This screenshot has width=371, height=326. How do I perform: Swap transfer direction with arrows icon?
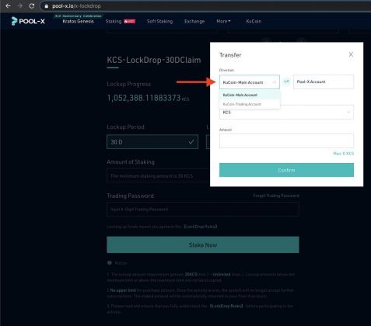(286, 81)
